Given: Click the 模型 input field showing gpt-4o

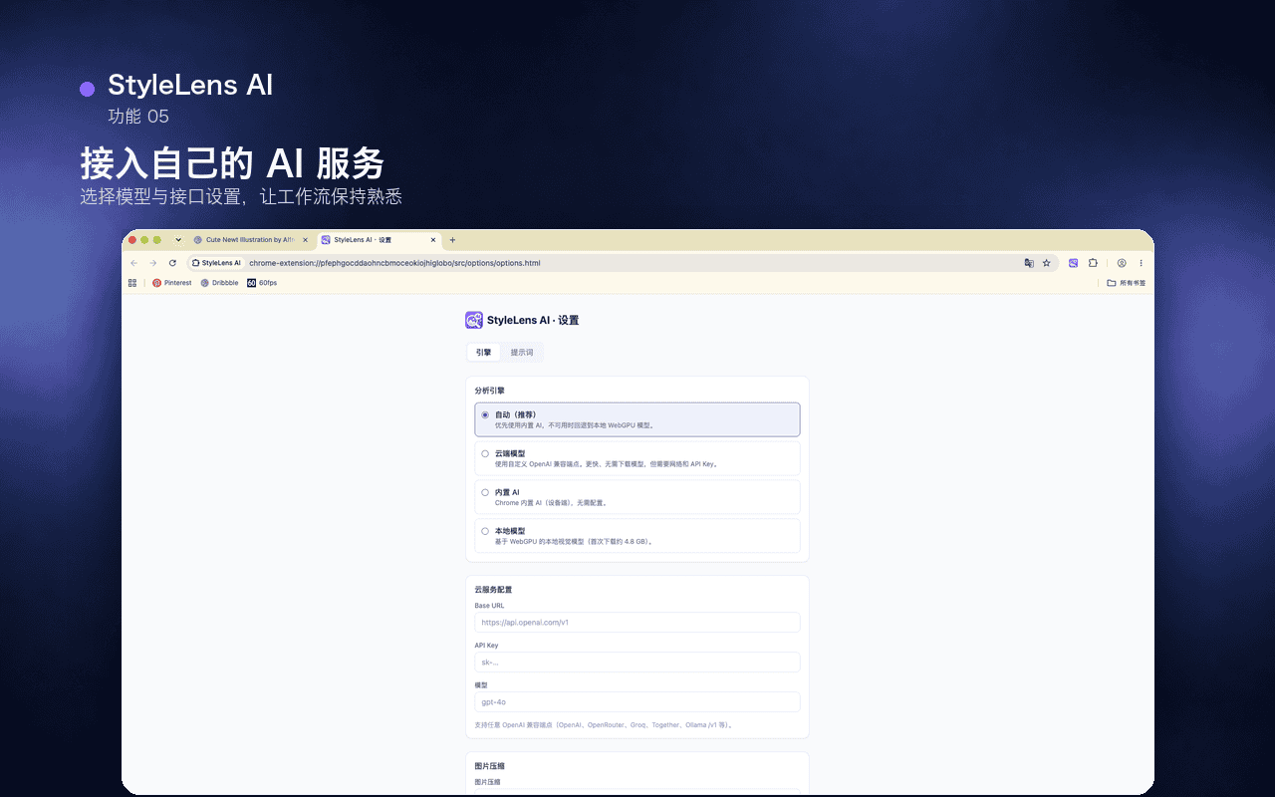Looking at the screenshot, I should coord(637,702).
